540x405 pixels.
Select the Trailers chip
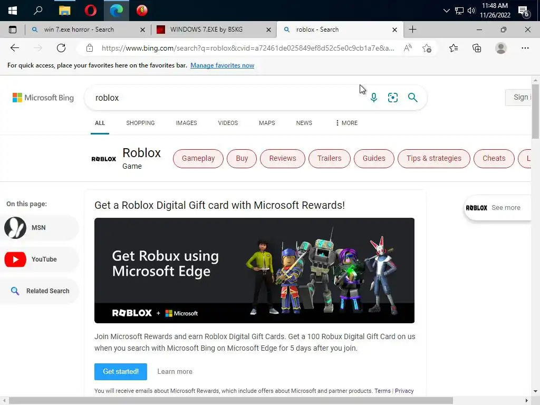(329, 158)
